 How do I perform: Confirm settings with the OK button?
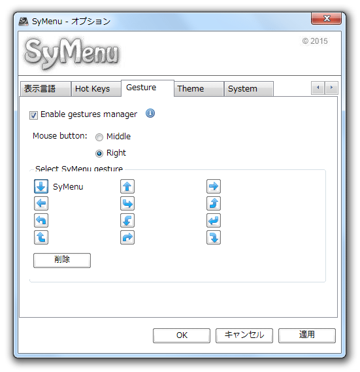click(182, 335)
